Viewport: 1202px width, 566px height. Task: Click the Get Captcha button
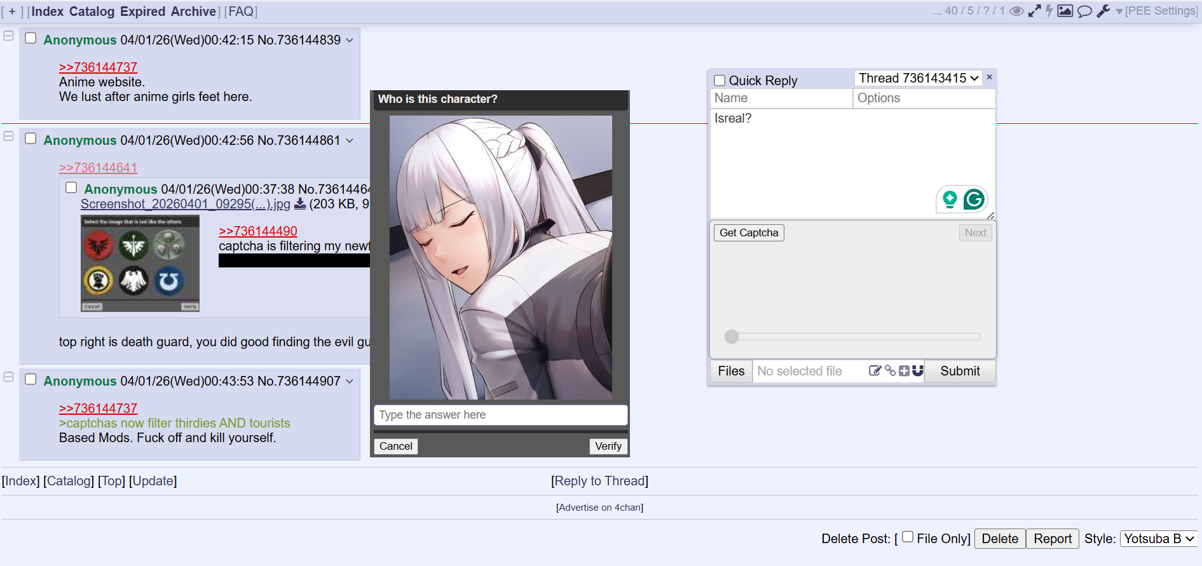coord(749,232)
